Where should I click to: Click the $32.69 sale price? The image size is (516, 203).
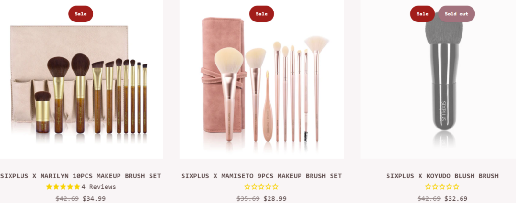(456, 198)
